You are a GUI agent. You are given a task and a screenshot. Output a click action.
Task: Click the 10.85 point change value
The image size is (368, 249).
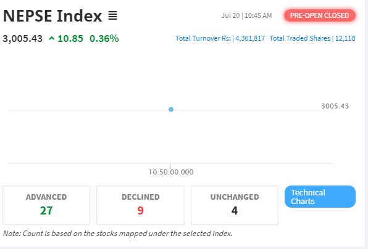pos(70,39)
